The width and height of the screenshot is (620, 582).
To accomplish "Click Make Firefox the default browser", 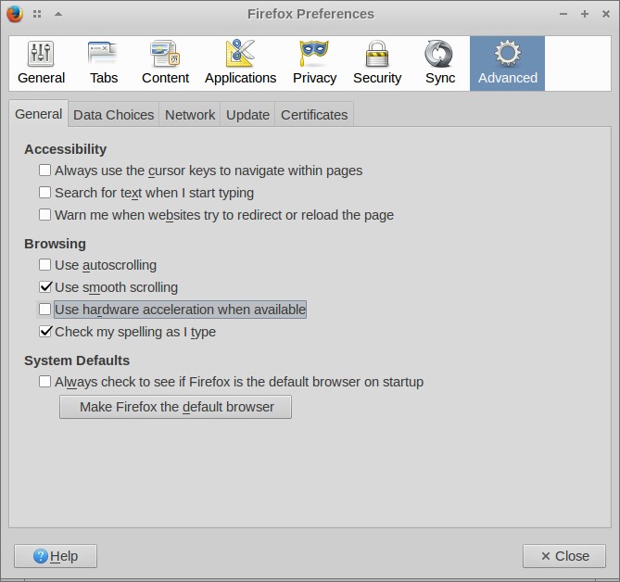I will (175, 407).
